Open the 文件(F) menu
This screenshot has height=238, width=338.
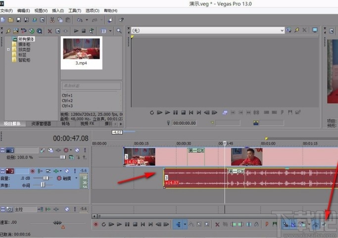pyautogui.click(x=6, y=10)
